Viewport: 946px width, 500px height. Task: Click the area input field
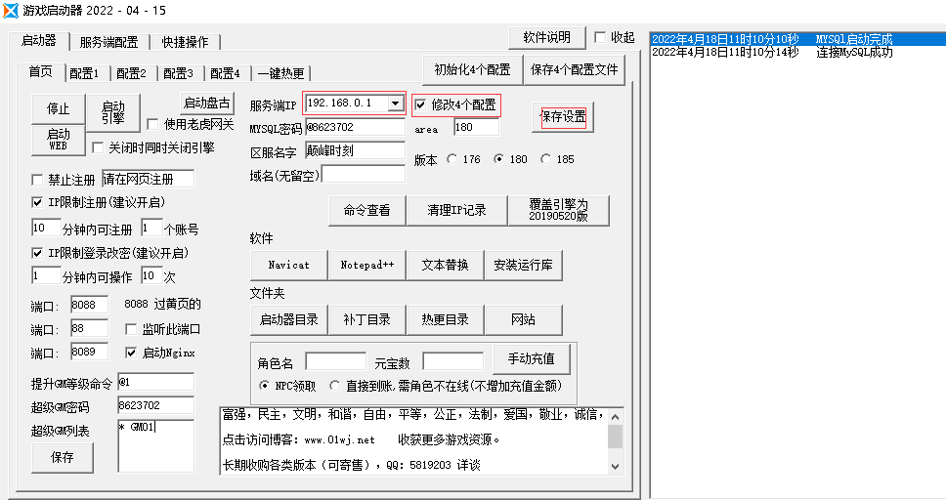(477, 127)
